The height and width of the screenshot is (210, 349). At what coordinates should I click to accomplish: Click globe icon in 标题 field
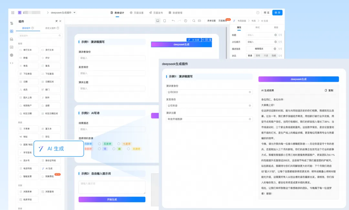click(x=276, y=35)
